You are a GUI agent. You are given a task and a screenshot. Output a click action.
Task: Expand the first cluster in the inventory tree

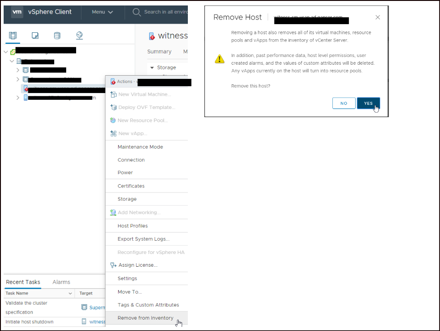(17, 70)
